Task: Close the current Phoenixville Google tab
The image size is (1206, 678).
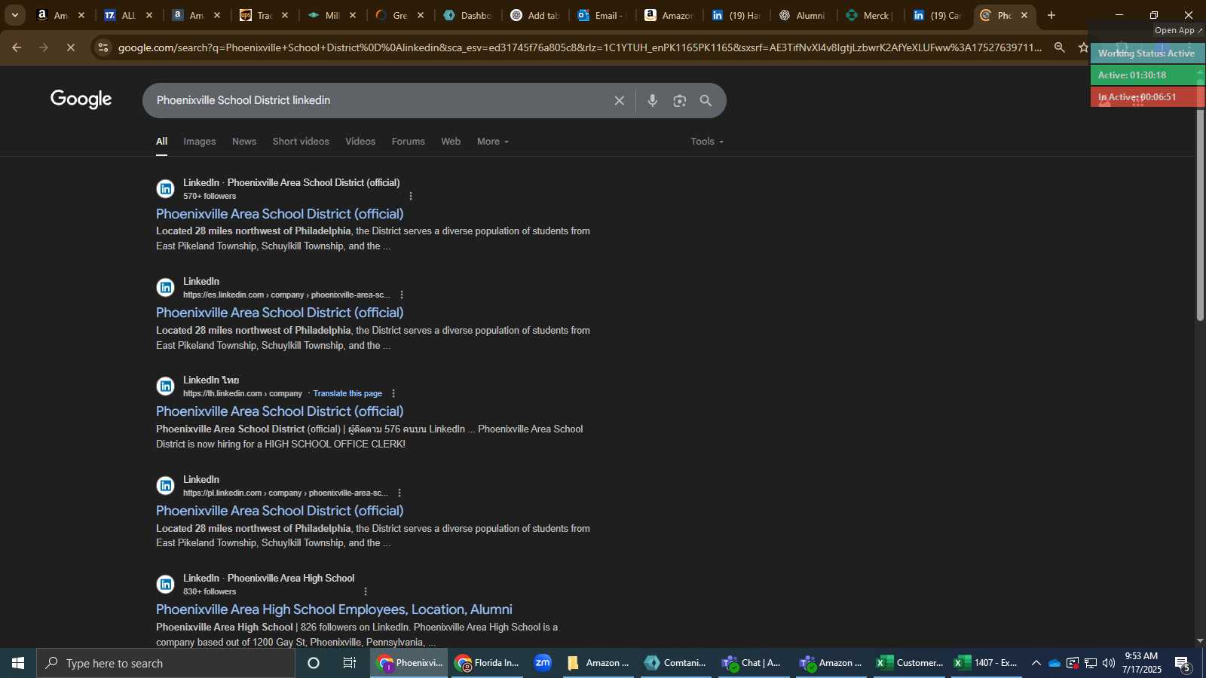Action: point(1024,15)
